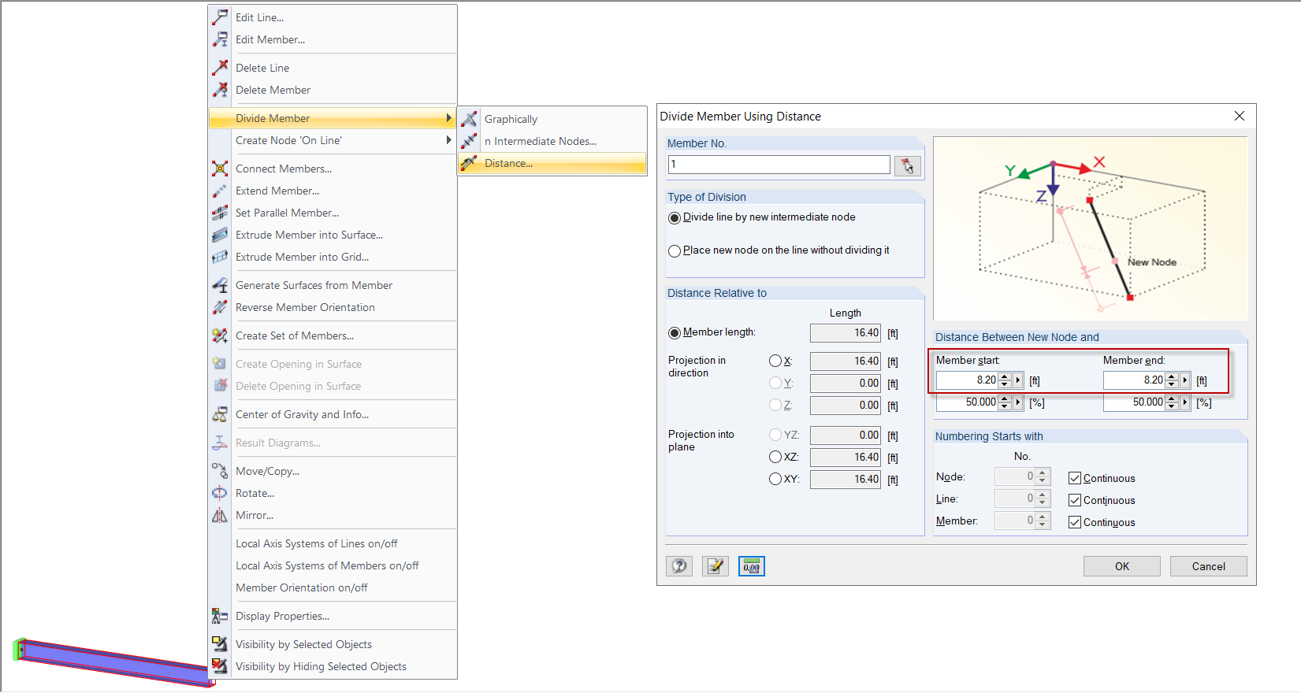Click the Delete Line icon
This screenshot has height=693, width=1301.
point(220,68)
